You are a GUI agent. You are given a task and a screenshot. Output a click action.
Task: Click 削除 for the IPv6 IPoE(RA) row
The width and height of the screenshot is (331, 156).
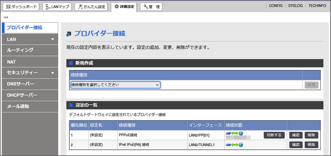click(311, 145)
